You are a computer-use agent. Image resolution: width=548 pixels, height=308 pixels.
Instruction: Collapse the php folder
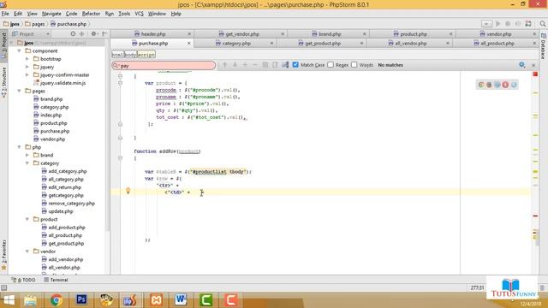coord(19,147)
